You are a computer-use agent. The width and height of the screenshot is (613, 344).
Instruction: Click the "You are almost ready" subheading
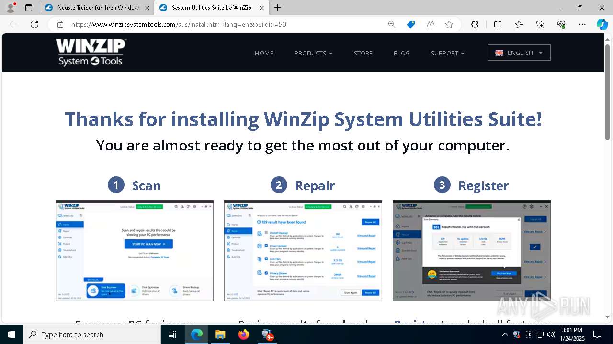click(303, 145)
